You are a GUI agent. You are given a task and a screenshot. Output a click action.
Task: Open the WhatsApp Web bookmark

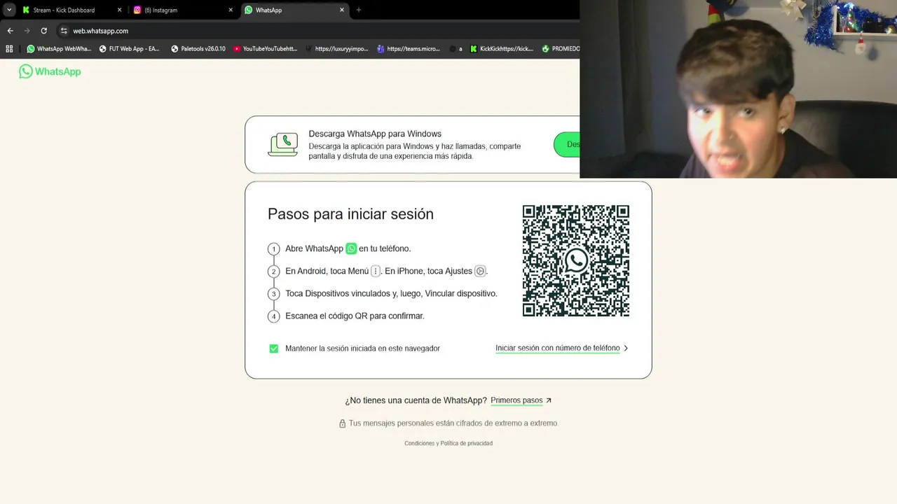[x=59, y=49]
